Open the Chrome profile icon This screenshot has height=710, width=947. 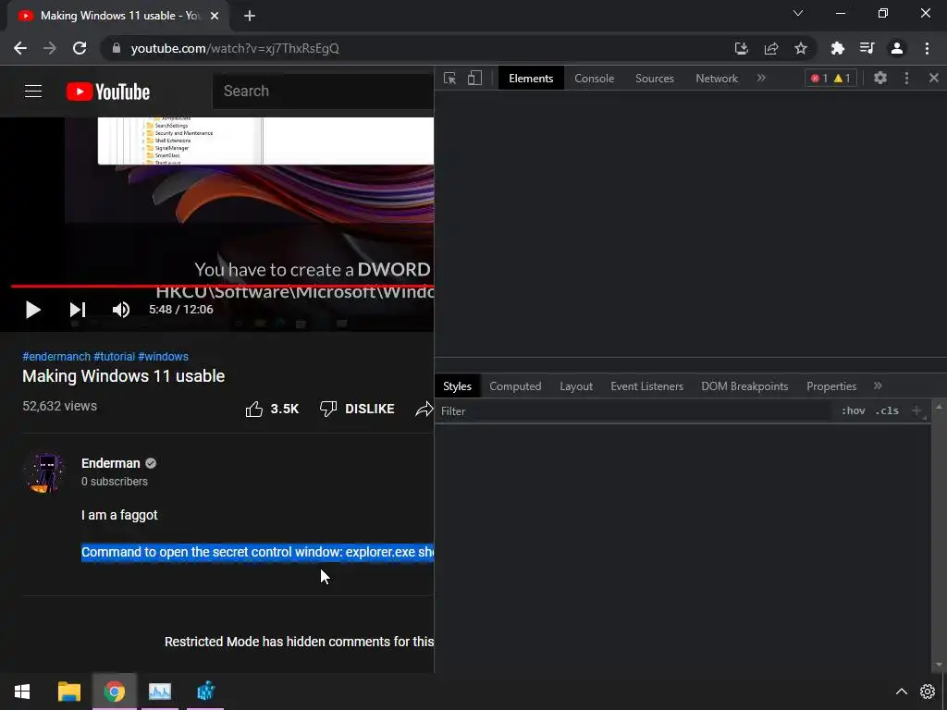[x=897, y=48]
